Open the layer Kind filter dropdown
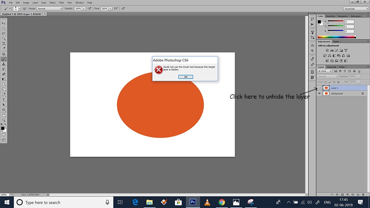Image resolution: width=370 pixels, height=208 pixels. (325, 71)
